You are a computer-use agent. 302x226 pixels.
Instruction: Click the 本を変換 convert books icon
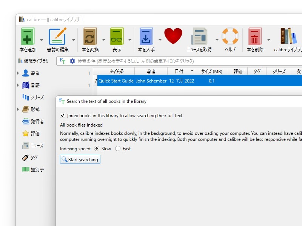(x=90, y=37)
